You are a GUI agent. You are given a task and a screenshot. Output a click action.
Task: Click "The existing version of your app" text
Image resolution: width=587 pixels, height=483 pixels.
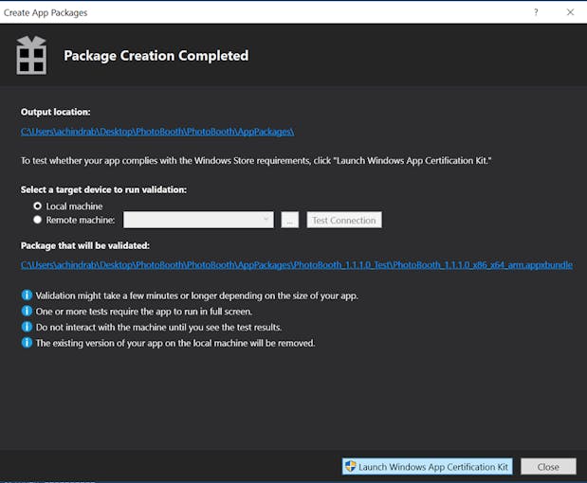tap(175, 343)
